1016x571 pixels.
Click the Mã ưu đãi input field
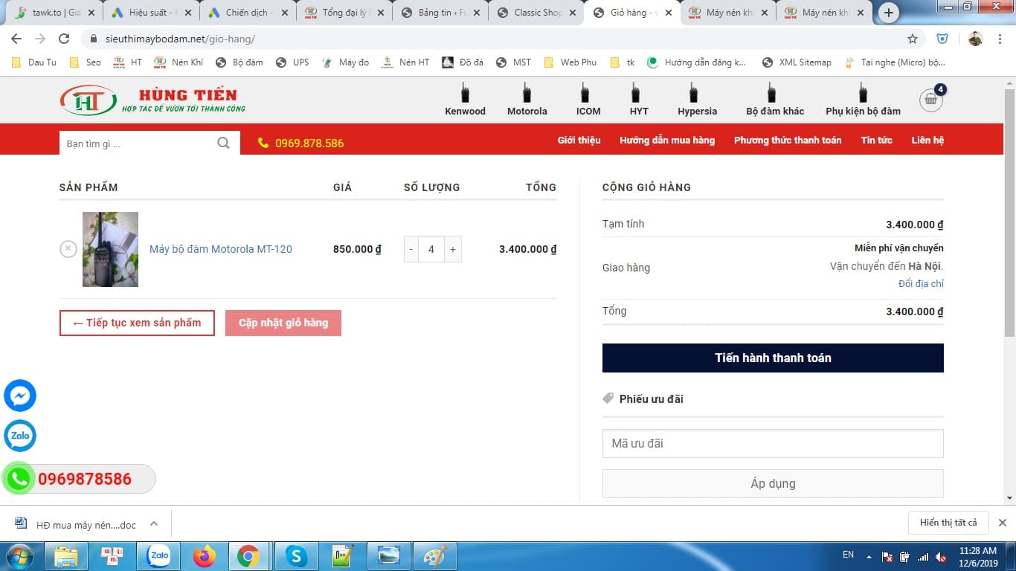772,443
